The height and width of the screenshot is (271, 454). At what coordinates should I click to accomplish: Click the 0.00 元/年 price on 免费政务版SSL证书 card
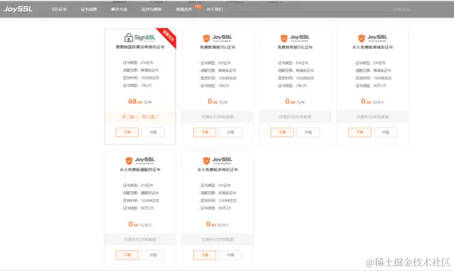click(x=295, y=101)
